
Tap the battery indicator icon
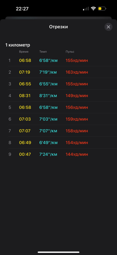(x=102, y=9)
